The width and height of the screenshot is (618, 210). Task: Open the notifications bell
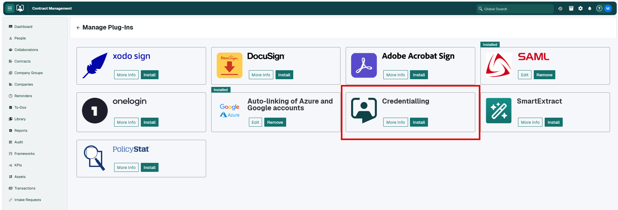(x=590, y=9)
